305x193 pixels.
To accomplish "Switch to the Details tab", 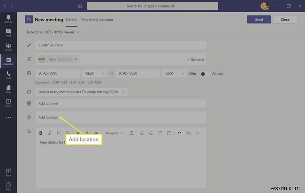I will [x=71, y=20].
